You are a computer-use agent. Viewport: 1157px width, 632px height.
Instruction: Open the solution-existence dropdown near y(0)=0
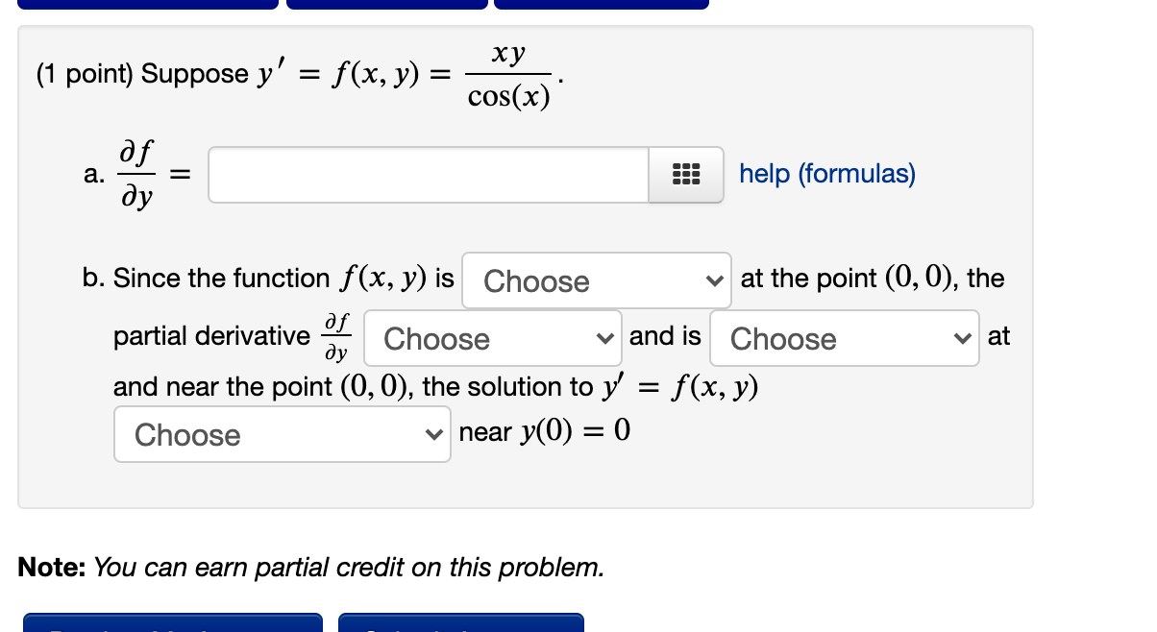(x=282, y=434)
